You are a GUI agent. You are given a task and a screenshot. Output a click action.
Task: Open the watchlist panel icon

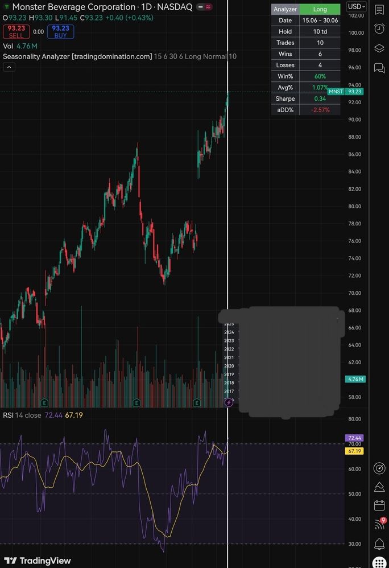(x=379, y=10)
